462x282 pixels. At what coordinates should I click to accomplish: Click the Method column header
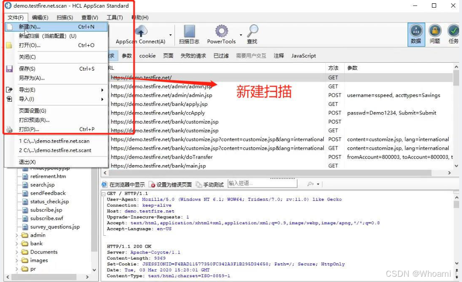[335, 68]
